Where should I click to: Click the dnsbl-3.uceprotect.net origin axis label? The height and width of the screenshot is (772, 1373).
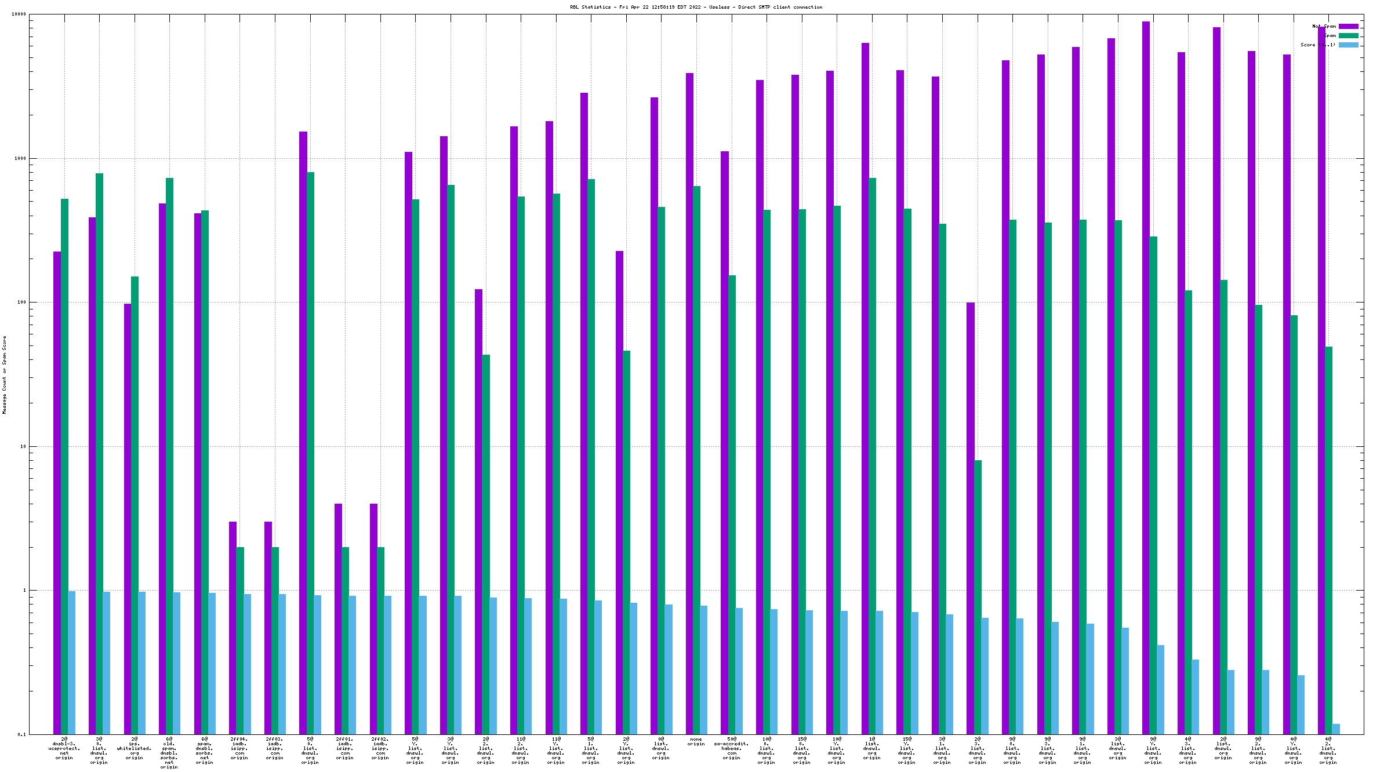pyautogui.click(x=64, y=748)
